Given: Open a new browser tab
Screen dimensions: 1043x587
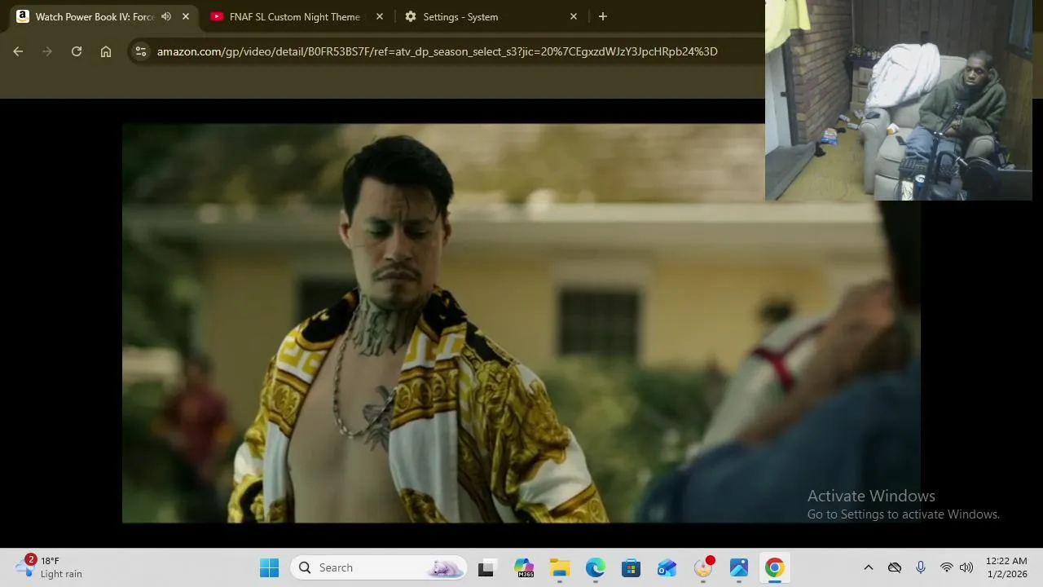Looking at the screenshot, I should [x=603, y=16].
